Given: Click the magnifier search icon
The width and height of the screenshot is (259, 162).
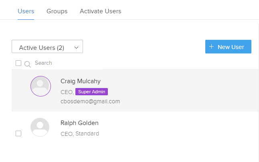Looking at the screenshot, I should click(27, 64).
